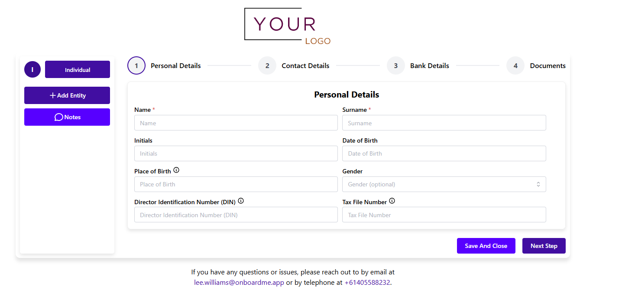Click the YOUR LOGO image

coord(287,26)
